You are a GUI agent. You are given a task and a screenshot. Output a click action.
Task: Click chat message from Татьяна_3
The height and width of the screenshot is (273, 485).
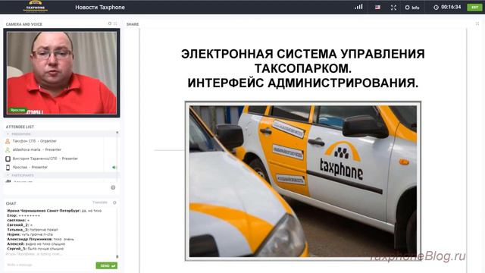tap(33, 230)
